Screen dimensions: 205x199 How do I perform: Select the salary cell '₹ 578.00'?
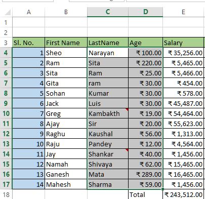point(183,93)
